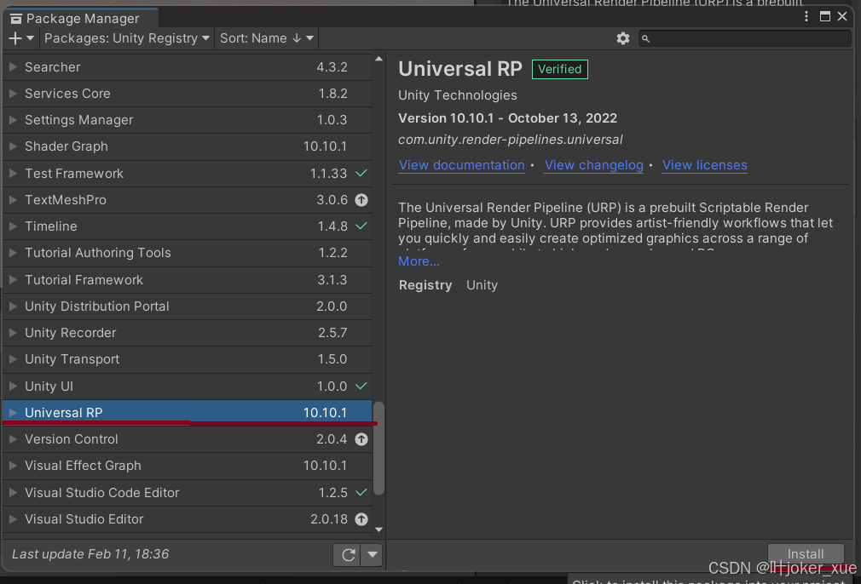Open the three-dot overflow menu
This screenshot has height=584, width=861.
coord(806,15)
